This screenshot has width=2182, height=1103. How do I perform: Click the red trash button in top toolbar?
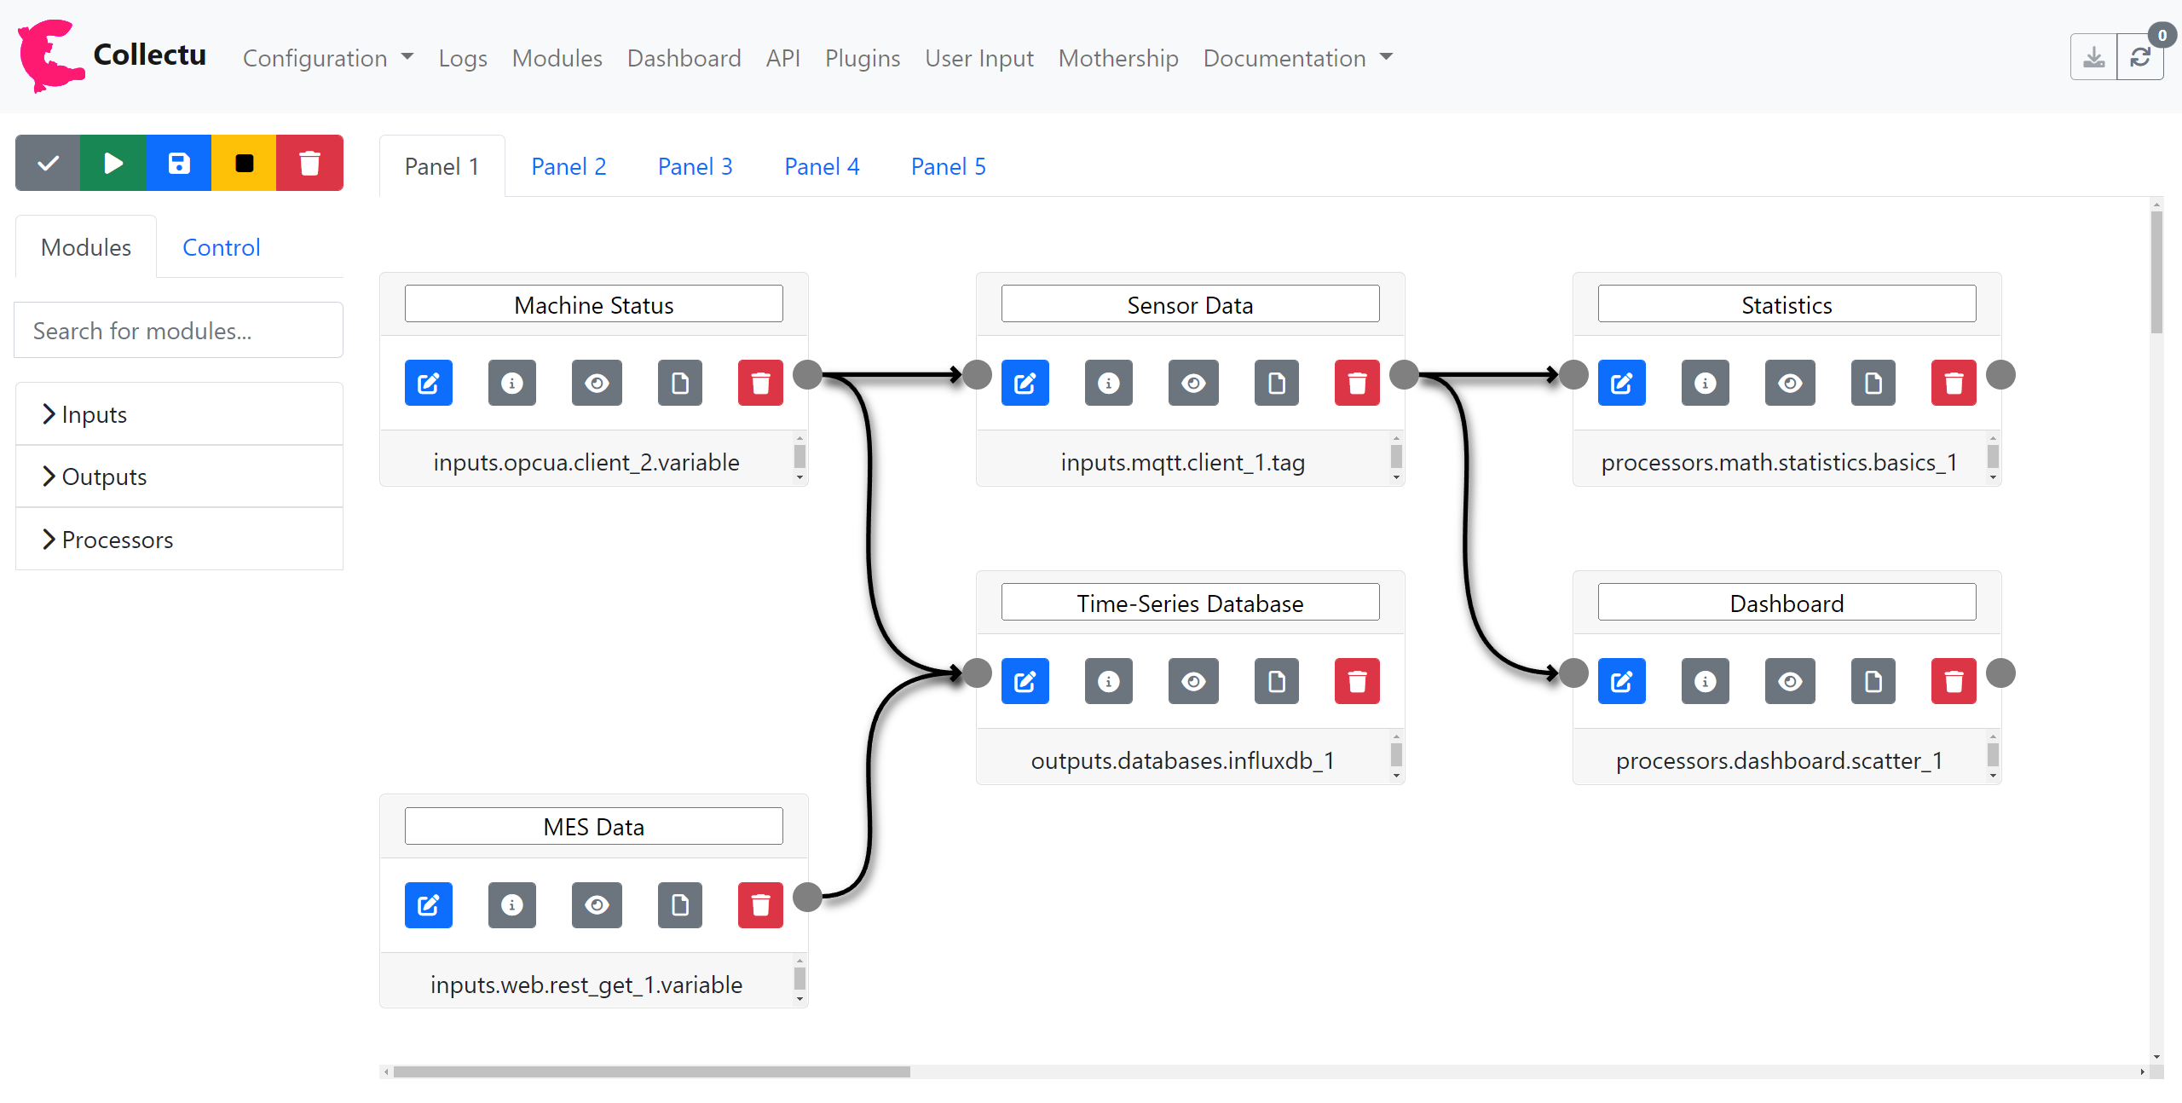(x=309, y=163)
